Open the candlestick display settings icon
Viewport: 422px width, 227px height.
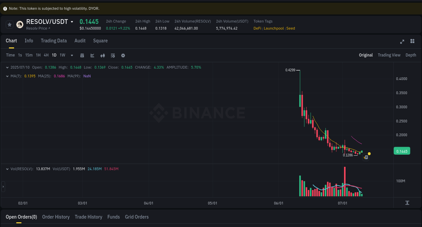coord(103,55)
